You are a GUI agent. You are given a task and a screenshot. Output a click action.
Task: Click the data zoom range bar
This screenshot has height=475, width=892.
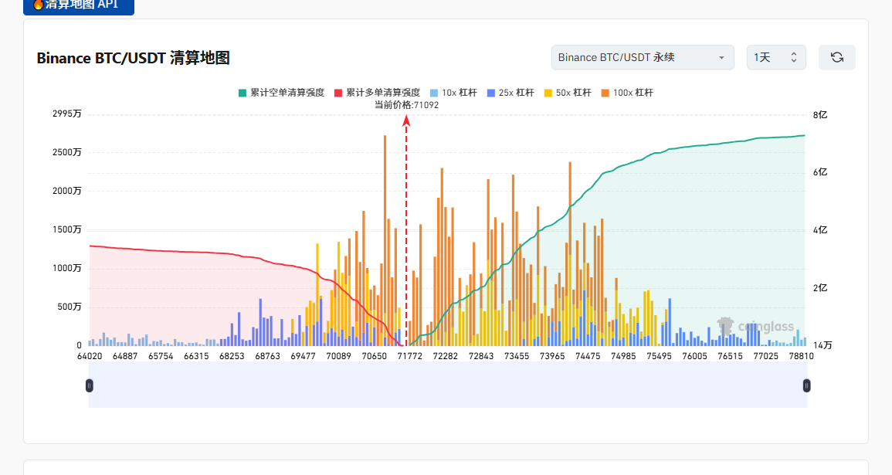pos(448,385)
